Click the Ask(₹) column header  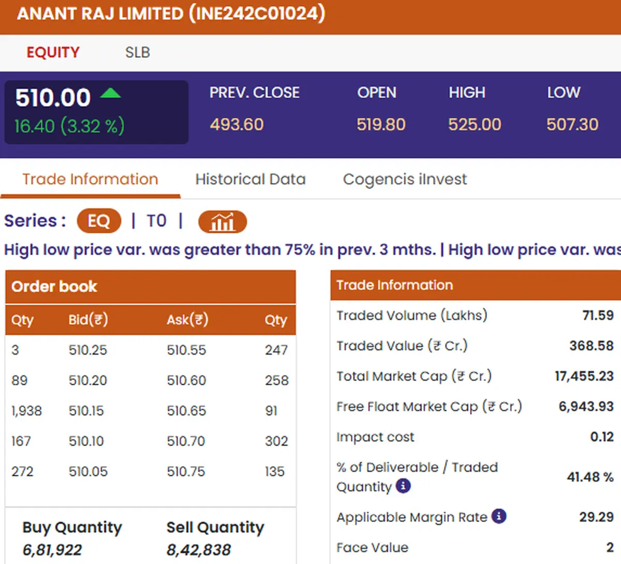click(187, 320)
